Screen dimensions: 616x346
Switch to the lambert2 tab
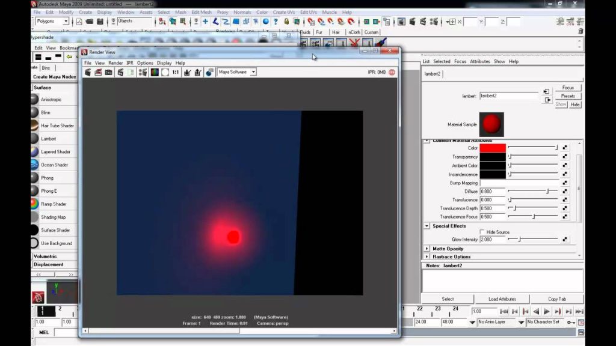pos(432,74)
